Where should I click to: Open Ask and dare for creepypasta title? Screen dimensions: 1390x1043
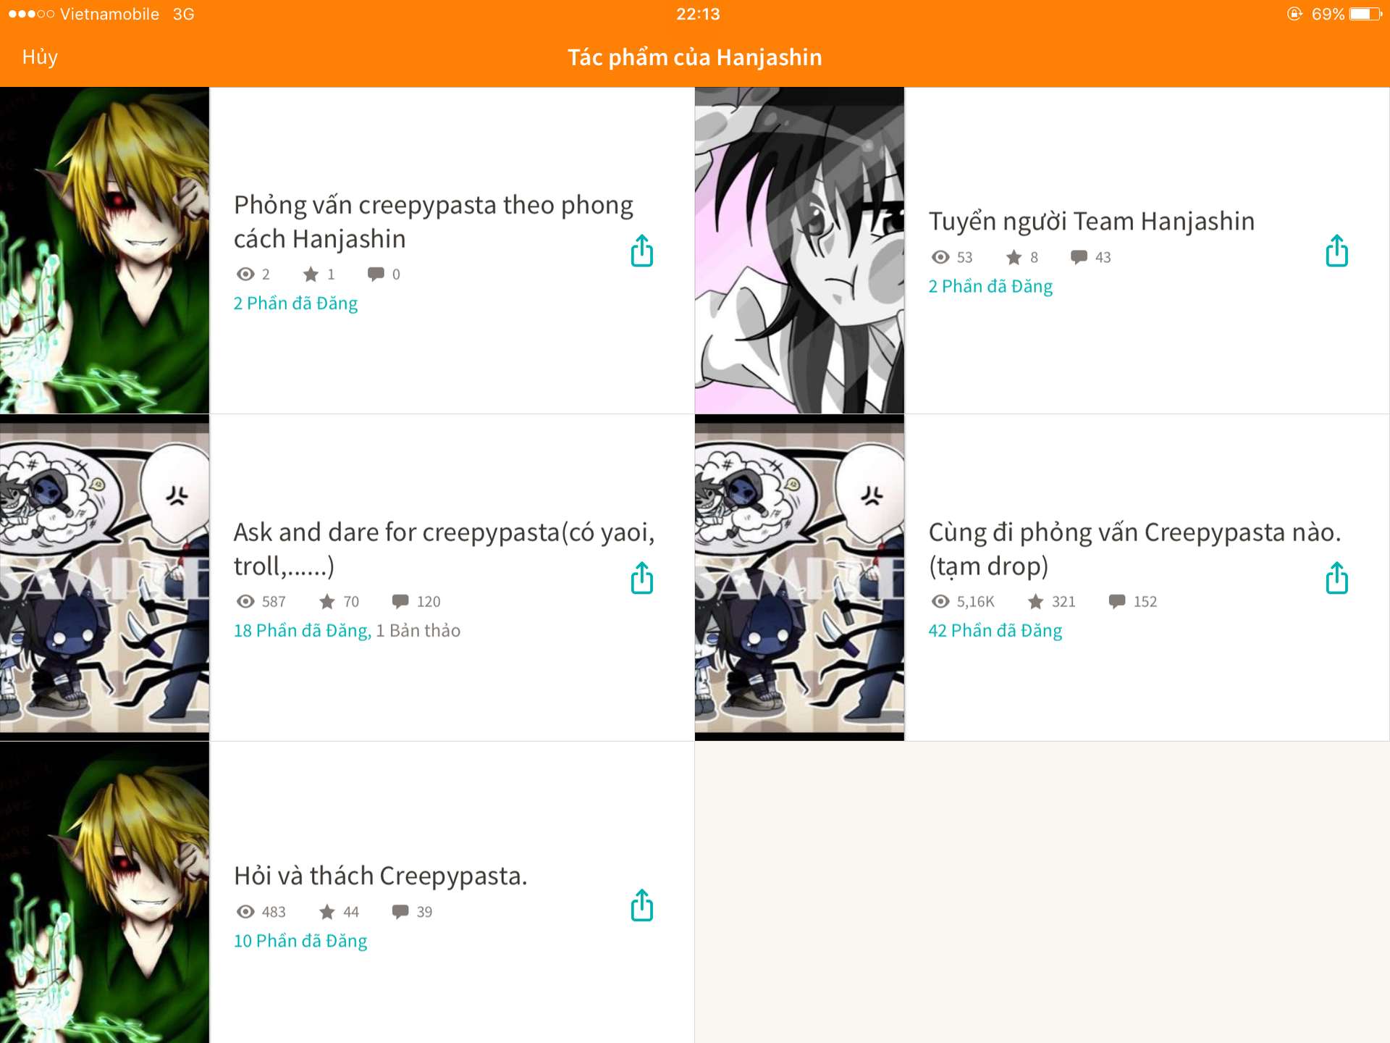(444, 549)
